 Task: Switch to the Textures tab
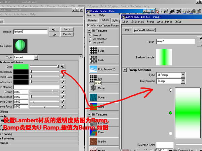coord(105,20)
